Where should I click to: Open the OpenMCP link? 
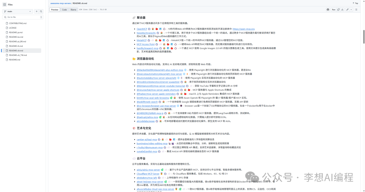tap(142, 29)
